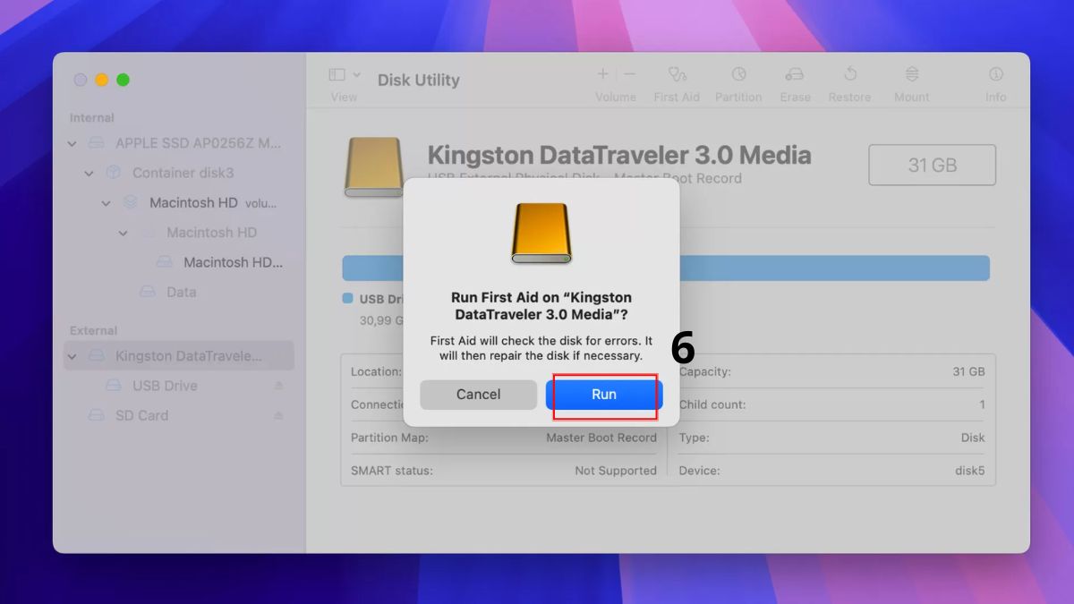The image size is (1074, 604).
Task: Minimize window with yellow button
Action: click(x=102, y=80)
